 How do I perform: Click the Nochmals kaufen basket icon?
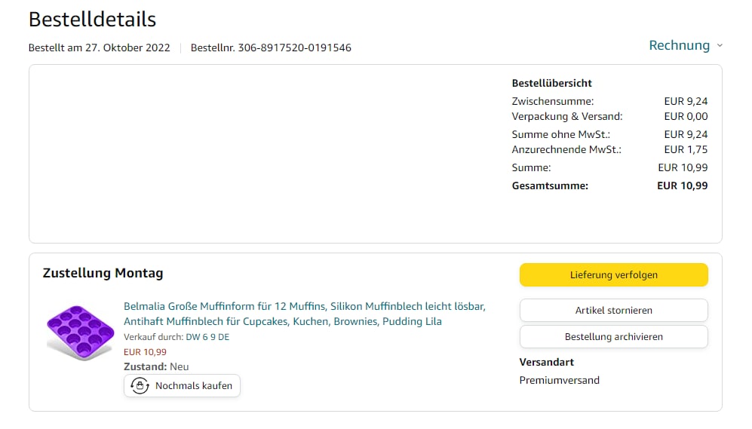click(x=139, y=386)
